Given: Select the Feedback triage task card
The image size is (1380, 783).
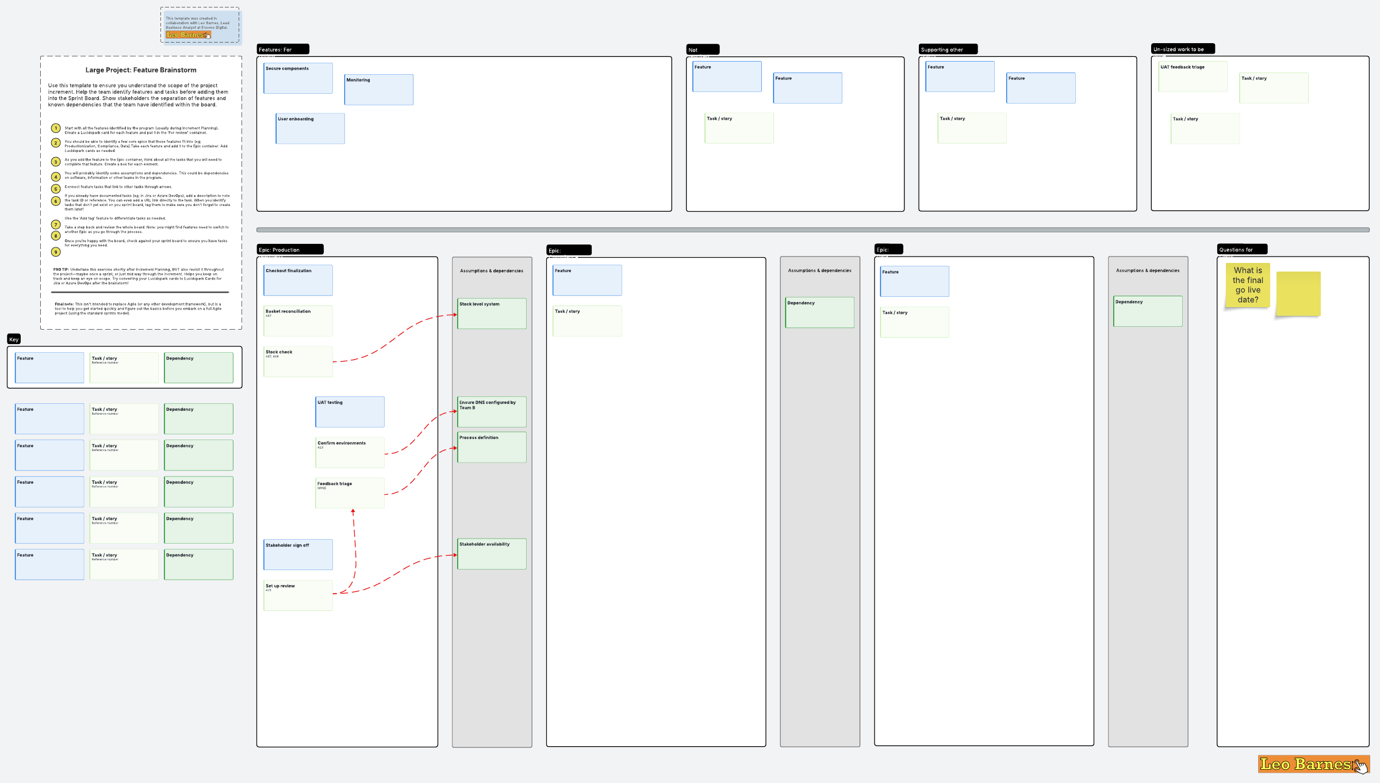Looking at the screenshot, I should coord(350,493).
